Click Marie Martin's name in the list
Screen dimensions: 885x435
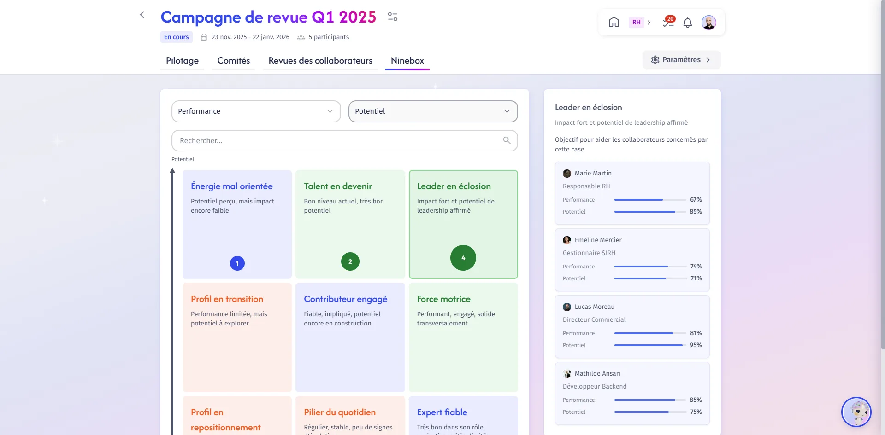pyautogui.click(x=593, y=174)
